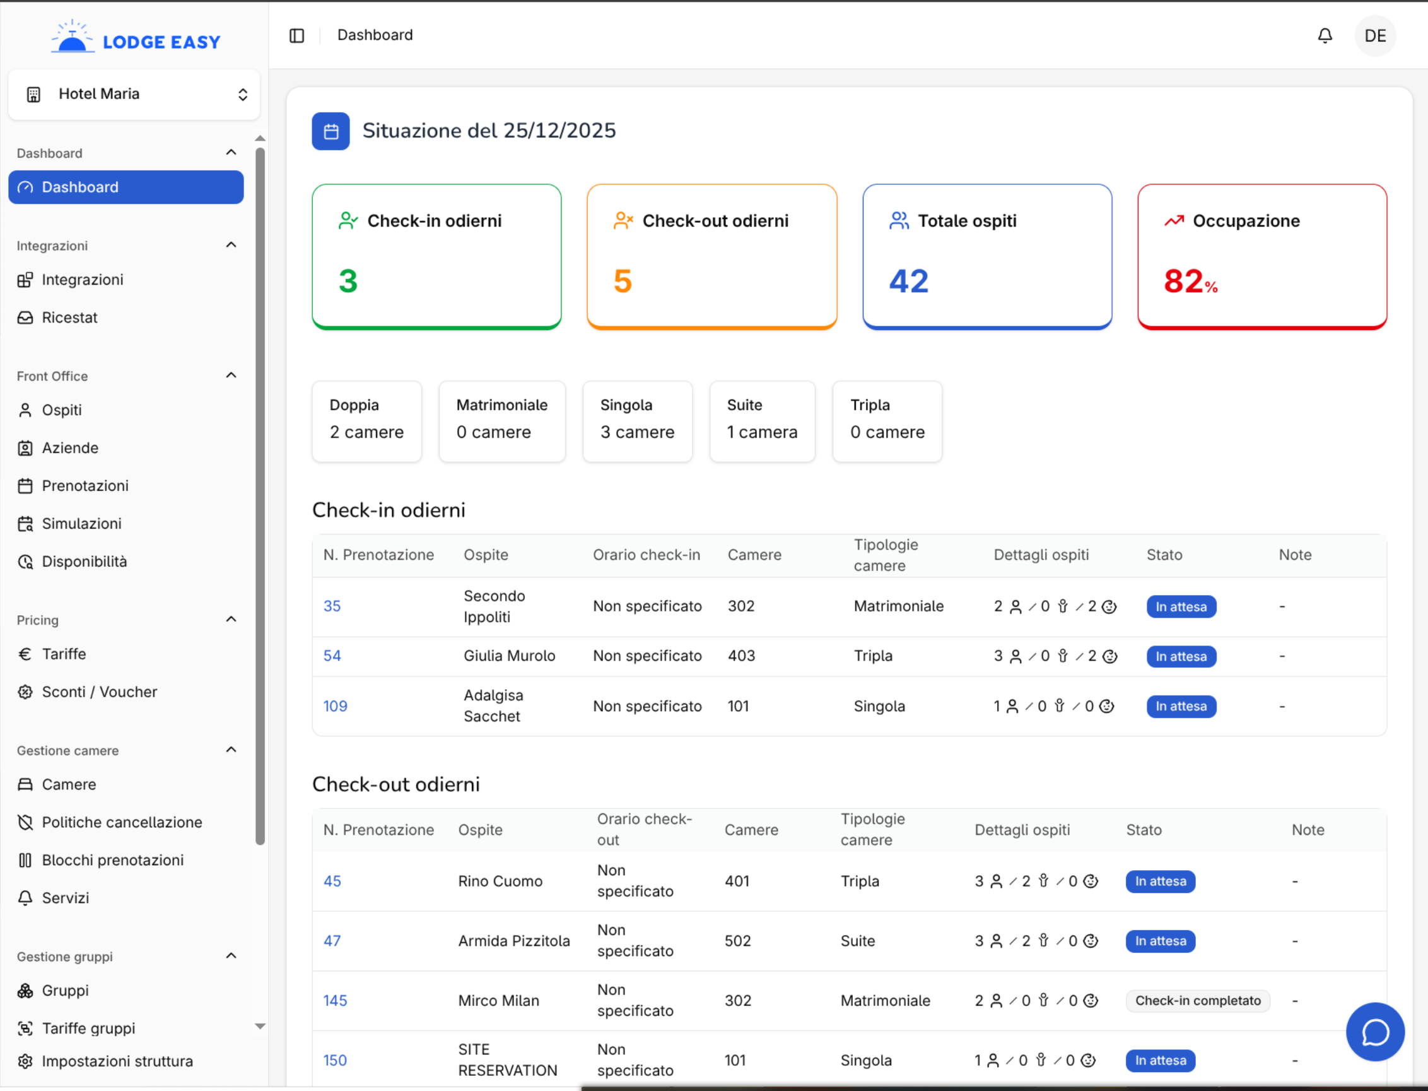The height and width of the screenshot is (1091, 1428).
Task: Collapse the Pricing section
Action: tap(231, 619)
